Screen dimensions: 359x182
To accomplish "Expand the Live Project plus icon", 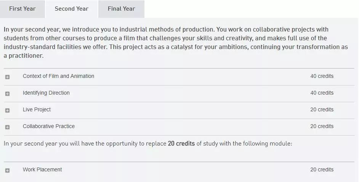I will (7, 111).
